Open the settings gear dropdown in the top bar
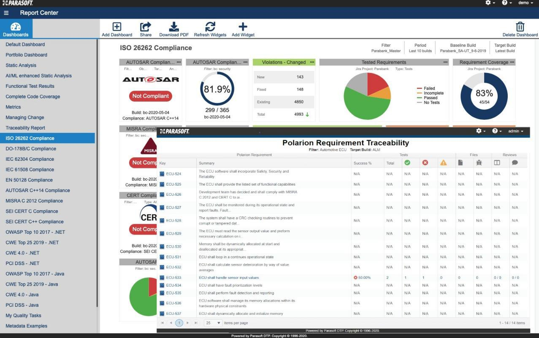 coord(490,3)
